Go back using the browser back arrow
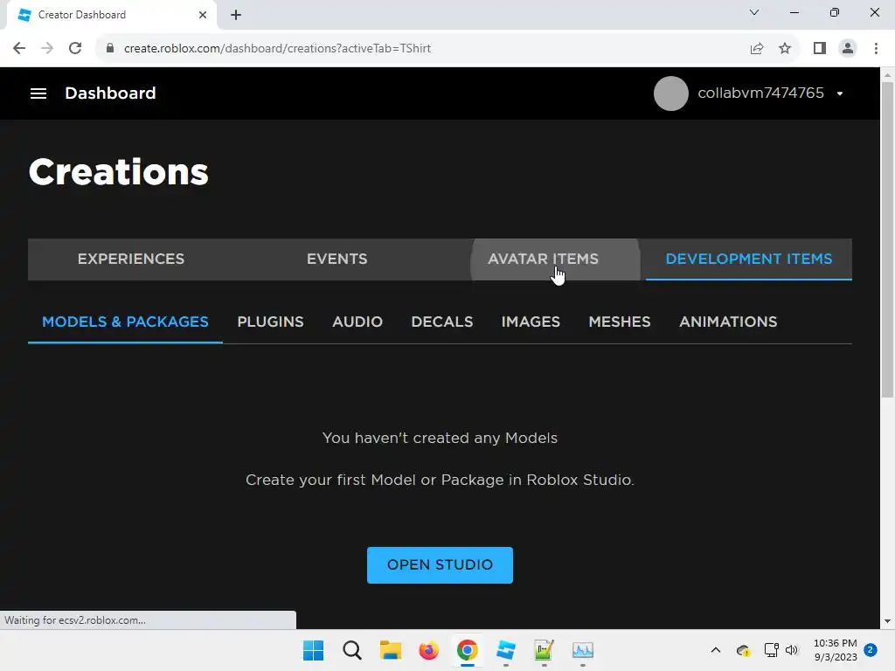Image resolution: width=895 pixels, height=671 pixels. pos(19,49)
